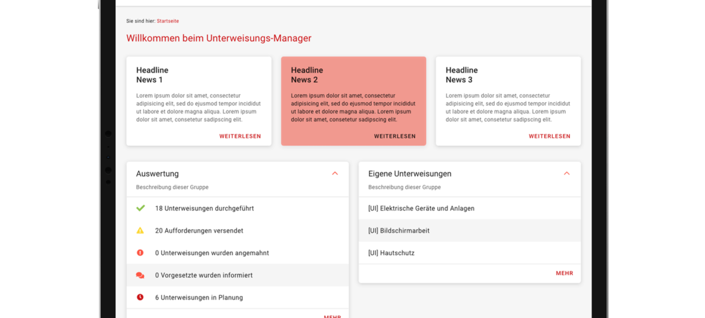Collapse the Auswertung panel chevron
Image resolution: width=705 pixels, height=318 pixels.
pos(335,173)
